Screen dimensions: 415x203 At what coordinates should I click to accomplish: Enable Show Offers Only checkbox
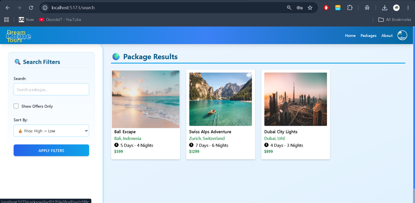point(16,106)
